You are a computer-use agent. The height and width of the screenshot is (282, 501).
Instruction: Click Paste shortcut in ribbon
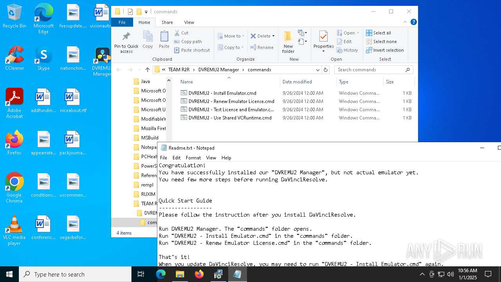pyautogui.click(x=192, y=50)
